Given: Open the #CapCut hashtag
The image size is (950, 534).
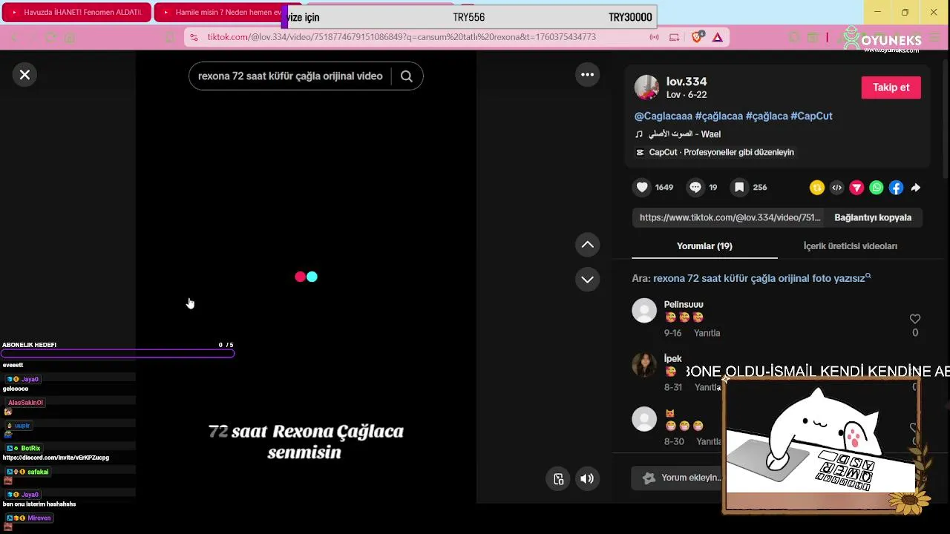Looking at the screenshot, I should click(811, 116).
